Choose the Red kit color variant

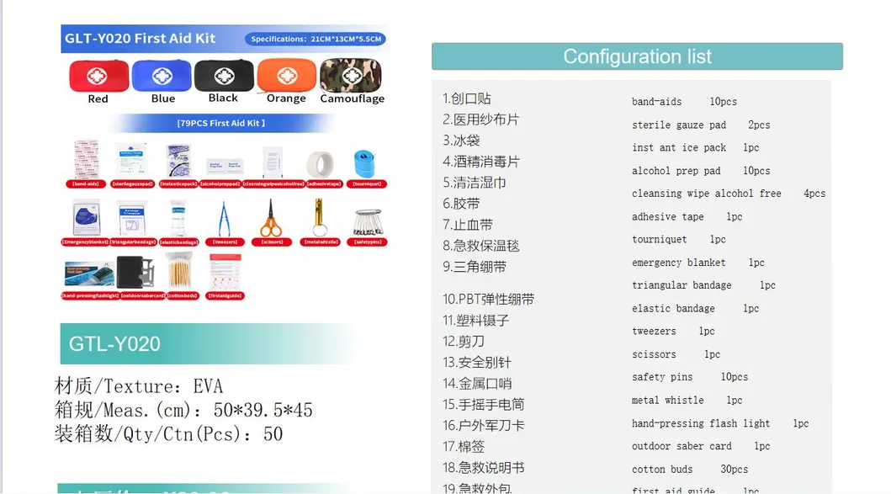(98, 78)
